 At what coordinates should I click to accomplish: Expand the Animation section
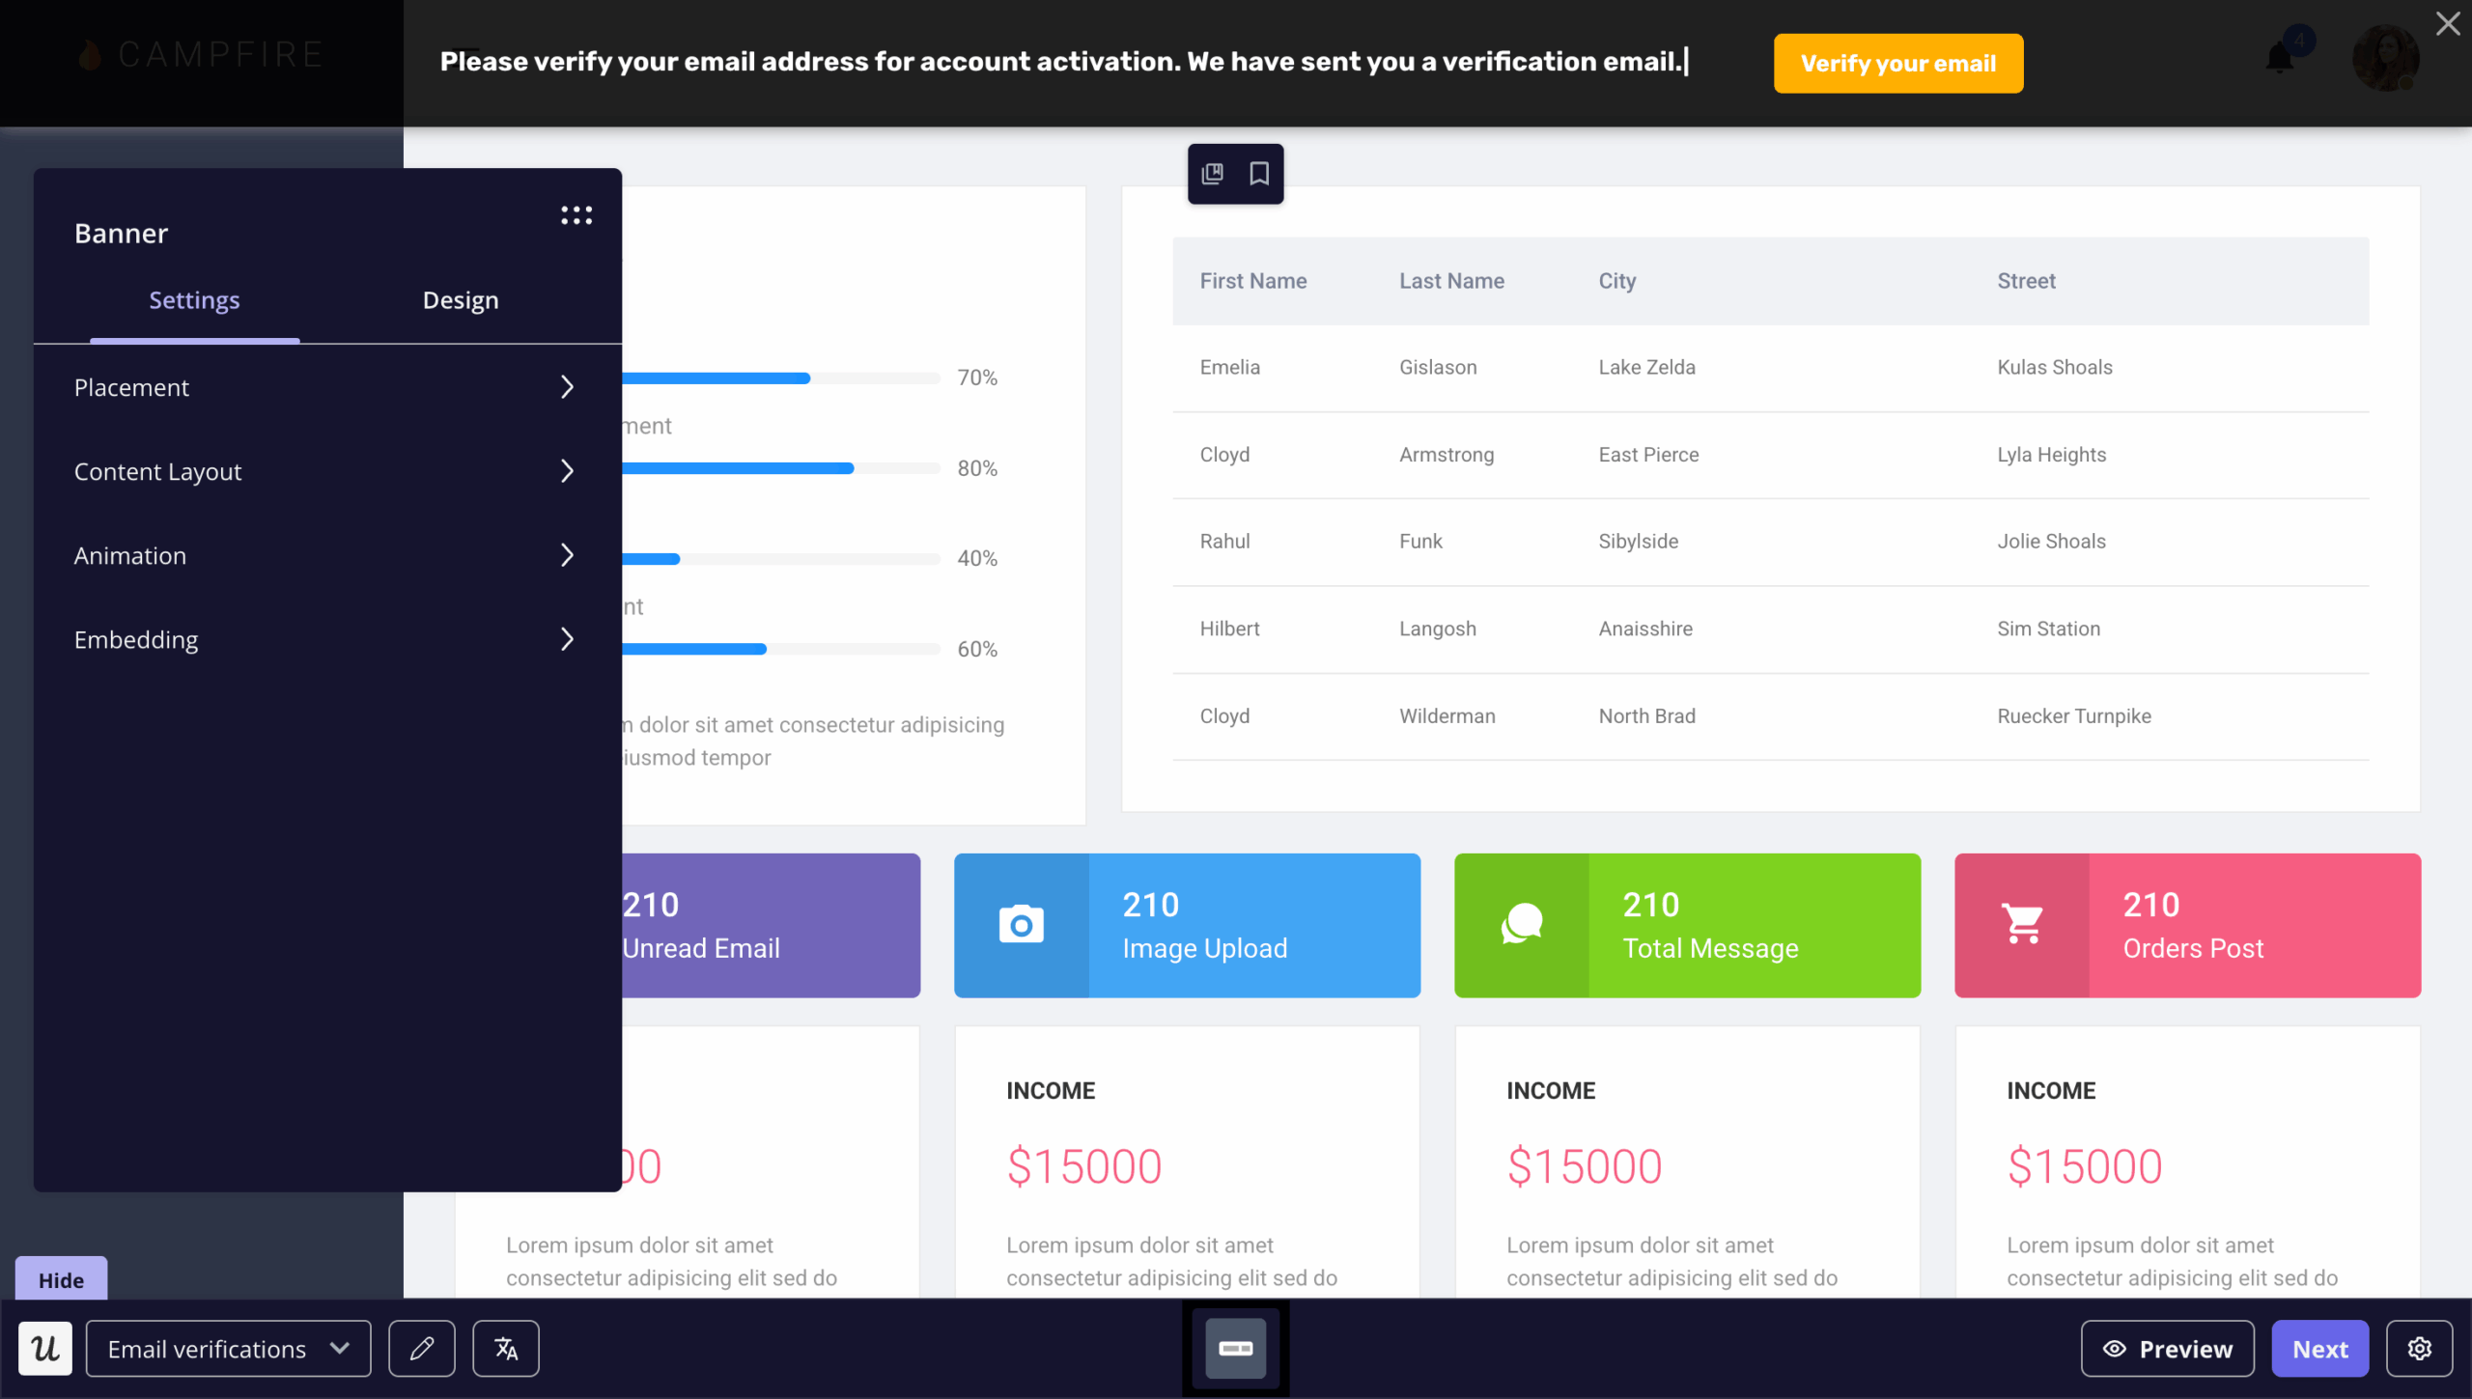click(325, 555)
